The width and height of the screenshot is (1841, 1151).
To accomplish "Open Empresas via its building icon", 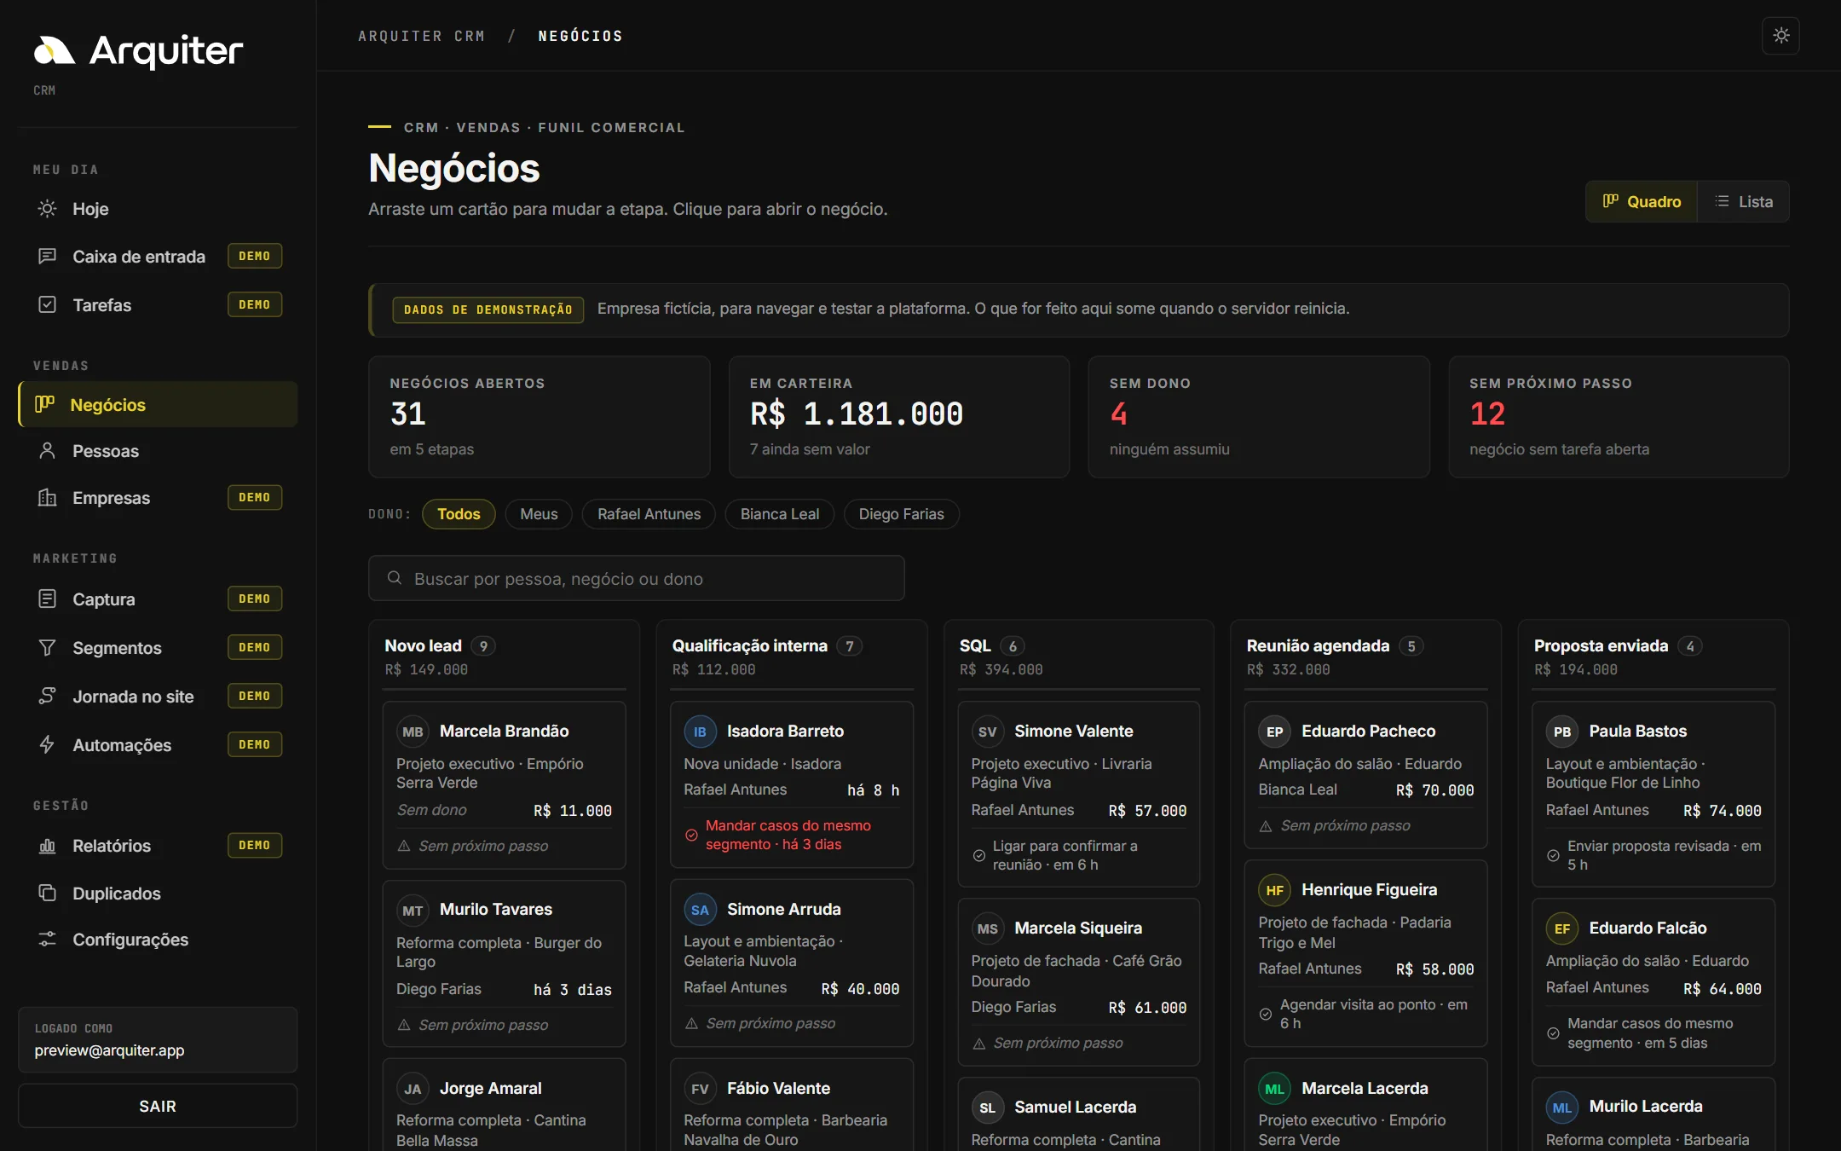I will (48, 498).
